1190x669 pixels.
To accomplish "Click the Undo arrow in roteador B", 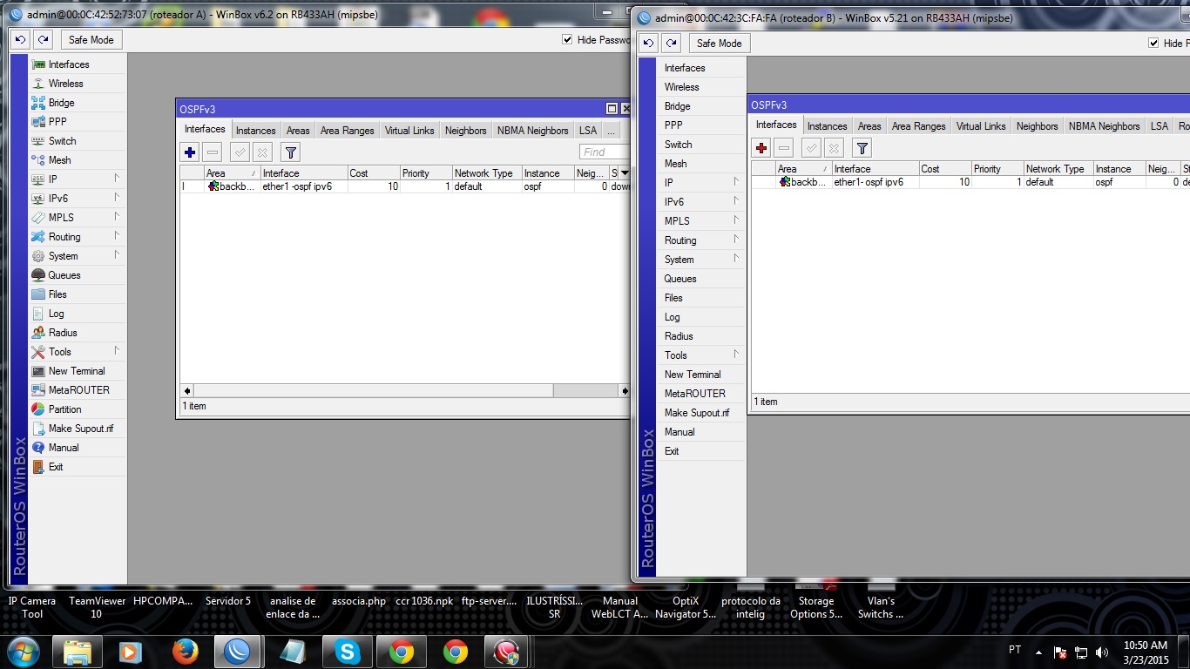I will (x=648, y=44).
